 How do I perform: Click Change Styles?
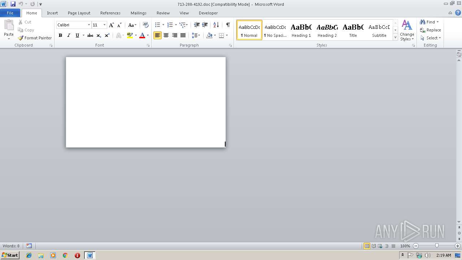pyautogui.click(x=407, y=30)
